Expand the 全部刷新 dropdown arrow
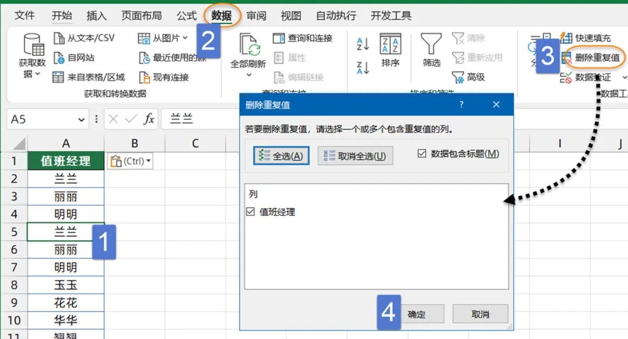The width and height of the screenshot is (628, 339). click(x=249, y=75)
